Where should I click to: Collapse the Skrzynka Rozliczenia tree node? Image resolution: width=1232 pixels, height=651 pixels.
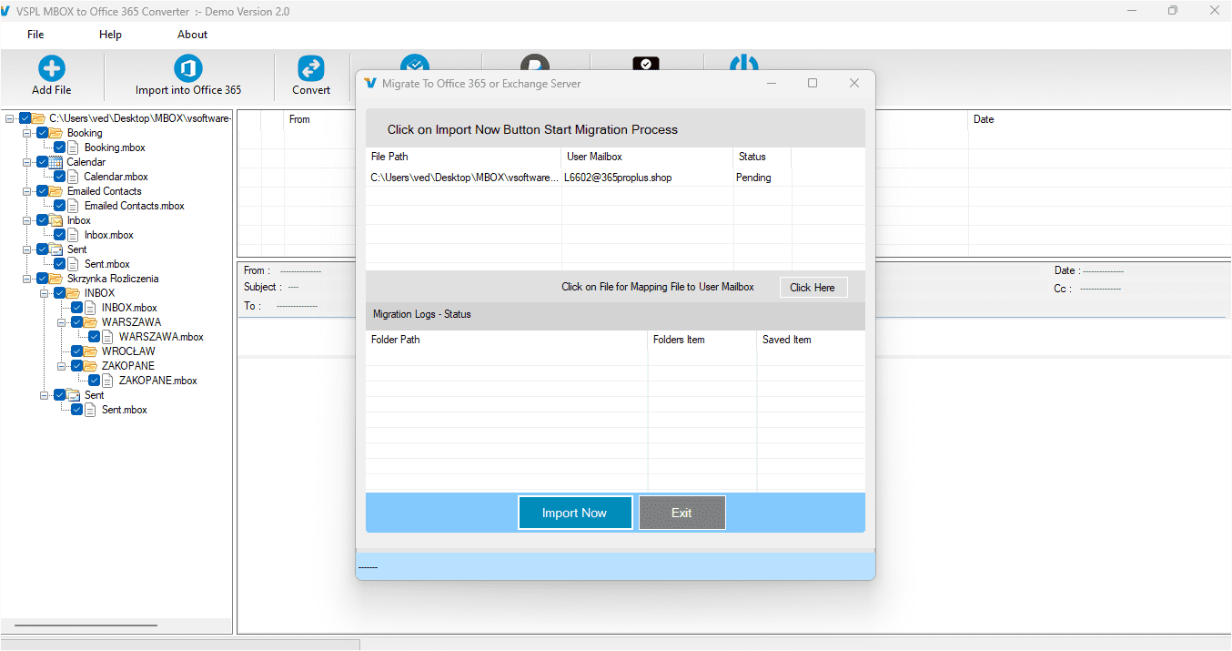pyautogui.click(x=27, y=279)
